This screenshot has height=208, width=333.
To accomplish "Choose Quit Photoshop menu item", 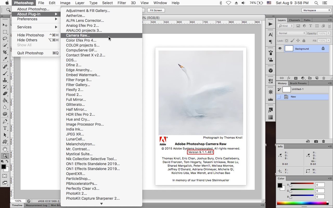I will (36, 53).
